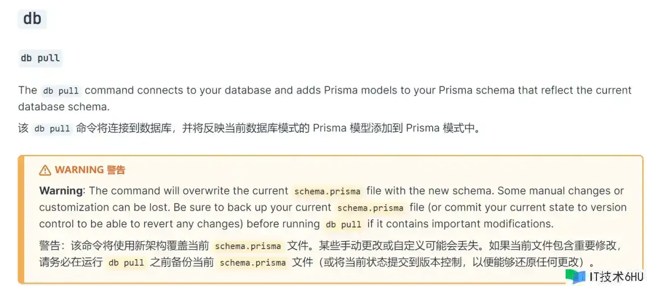Click the text 'database schema.' in paragraph
This screenshot has height=286, width=647.
pos(64,107)
